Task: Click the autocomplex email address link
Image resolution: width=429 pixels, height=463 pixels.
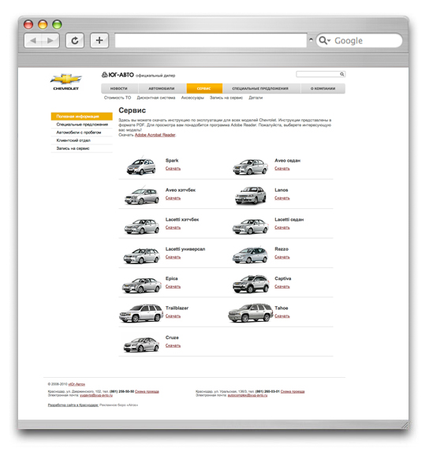Action: pos(248,395)
